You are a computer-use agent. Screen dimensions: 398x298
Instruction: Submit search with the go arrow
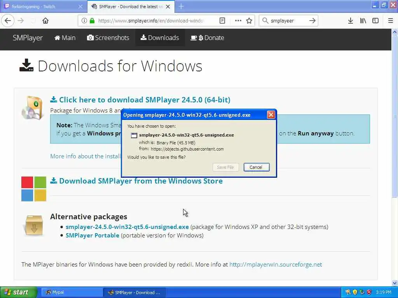point(312,21)
